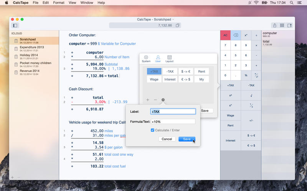Click the Save button in label dialog
This screenshot has height=191, width=307.
(187, 139)
